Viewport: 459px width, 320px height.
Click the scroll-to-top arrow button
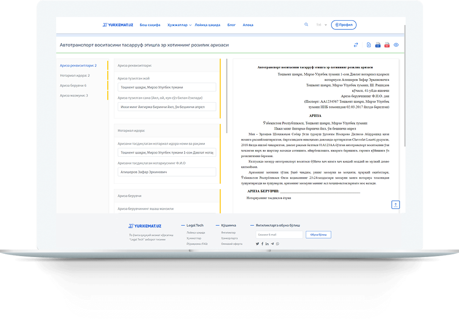(x=395, y=205)
